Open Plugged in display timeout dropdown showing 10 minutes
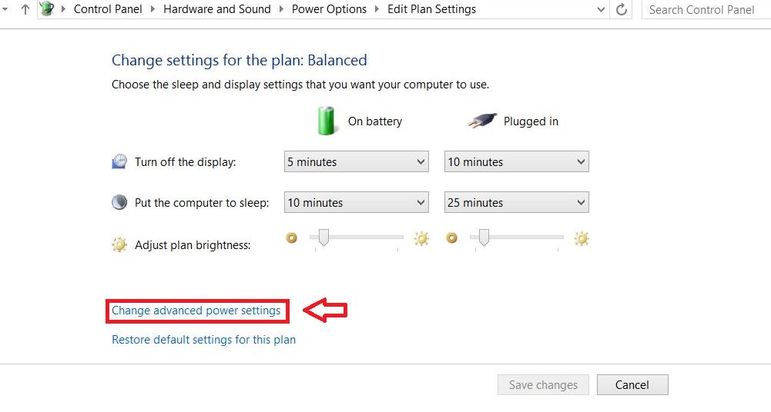771x412 pixels. [x=516, y=162]
